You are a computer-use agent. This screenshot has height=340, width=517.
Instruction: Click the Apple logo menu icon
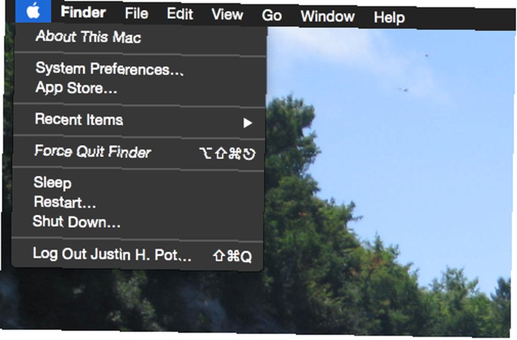[33, 11]
